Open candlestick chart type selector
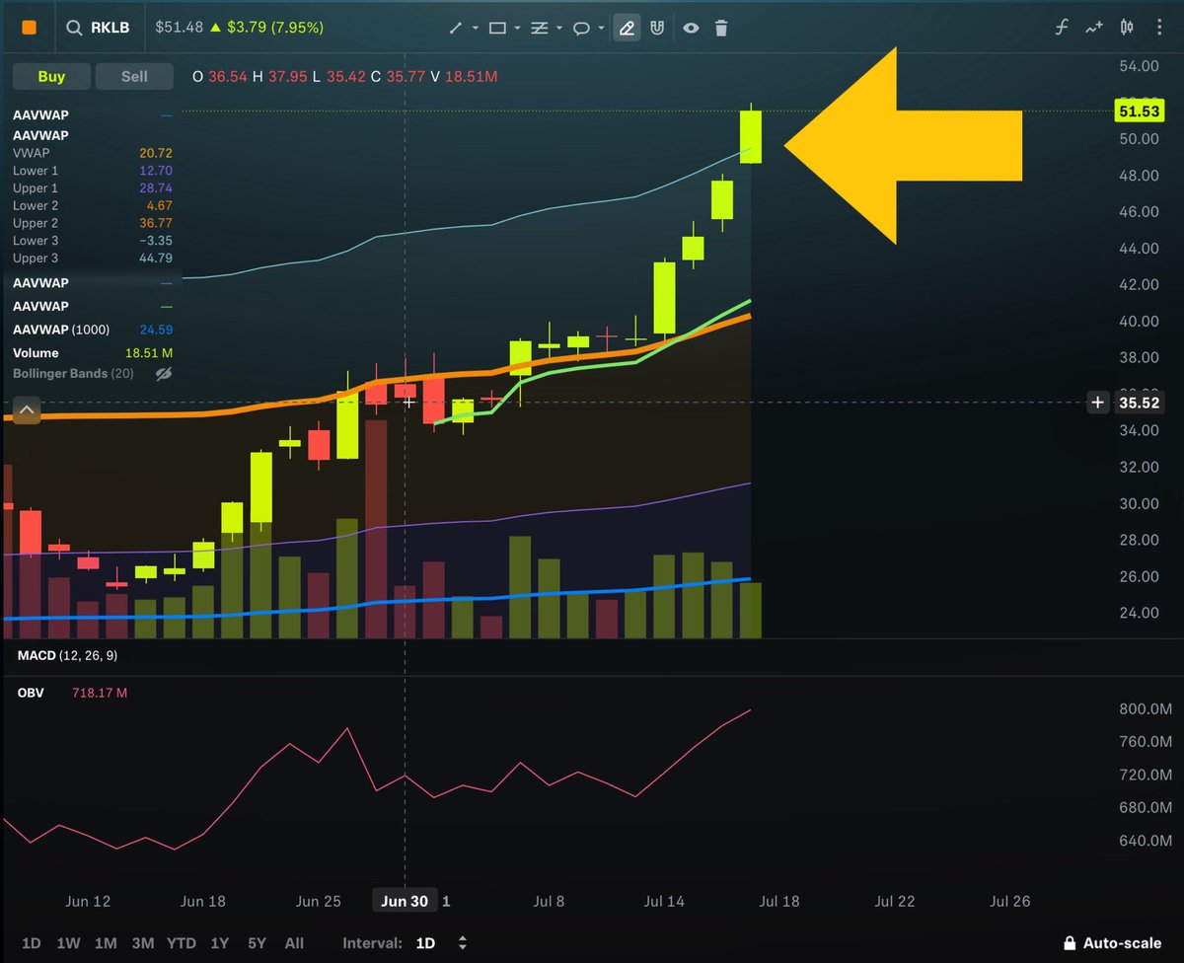Image resolution: width=1184 pixels, height=963 pixels. (1128, 28)
